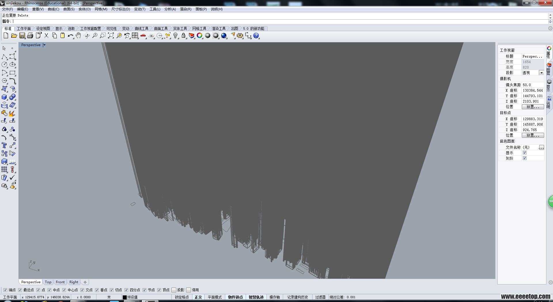Open the 渲染(R) menu

coord(185,9)
